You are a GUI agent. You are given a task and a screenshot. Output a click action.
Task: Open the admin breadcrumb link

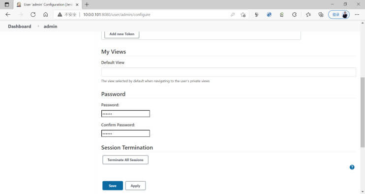[x=50, y=26]
